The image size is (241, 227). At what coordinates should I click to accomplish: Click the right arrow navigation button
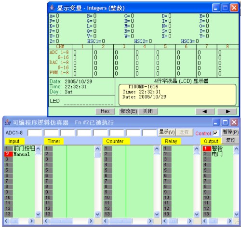[227, 111]
